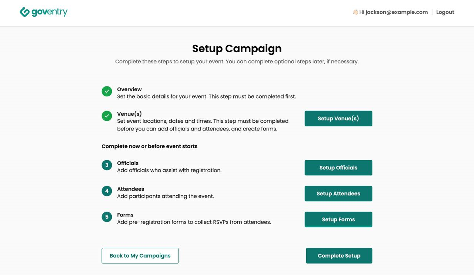Viewport: 474px width, 275px height.
Task: Click the Forms step heading
Action: [125, 215]
